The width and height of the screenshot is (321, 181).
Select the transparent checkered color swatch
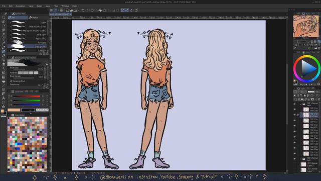[42, 110]
